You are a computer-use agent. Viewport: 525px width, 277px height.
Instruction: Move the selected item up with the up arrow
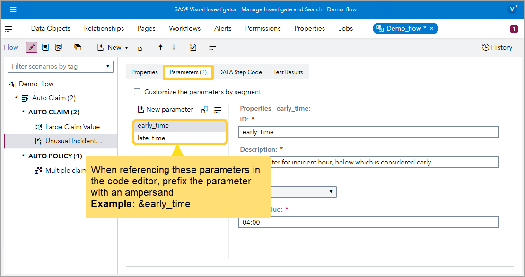(x=160, y=47)
